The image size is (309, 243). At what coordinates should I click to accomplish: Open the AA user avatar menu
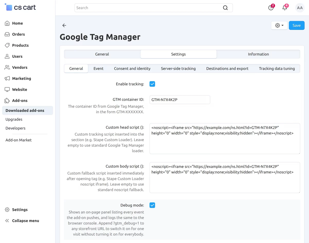point(300,8)
